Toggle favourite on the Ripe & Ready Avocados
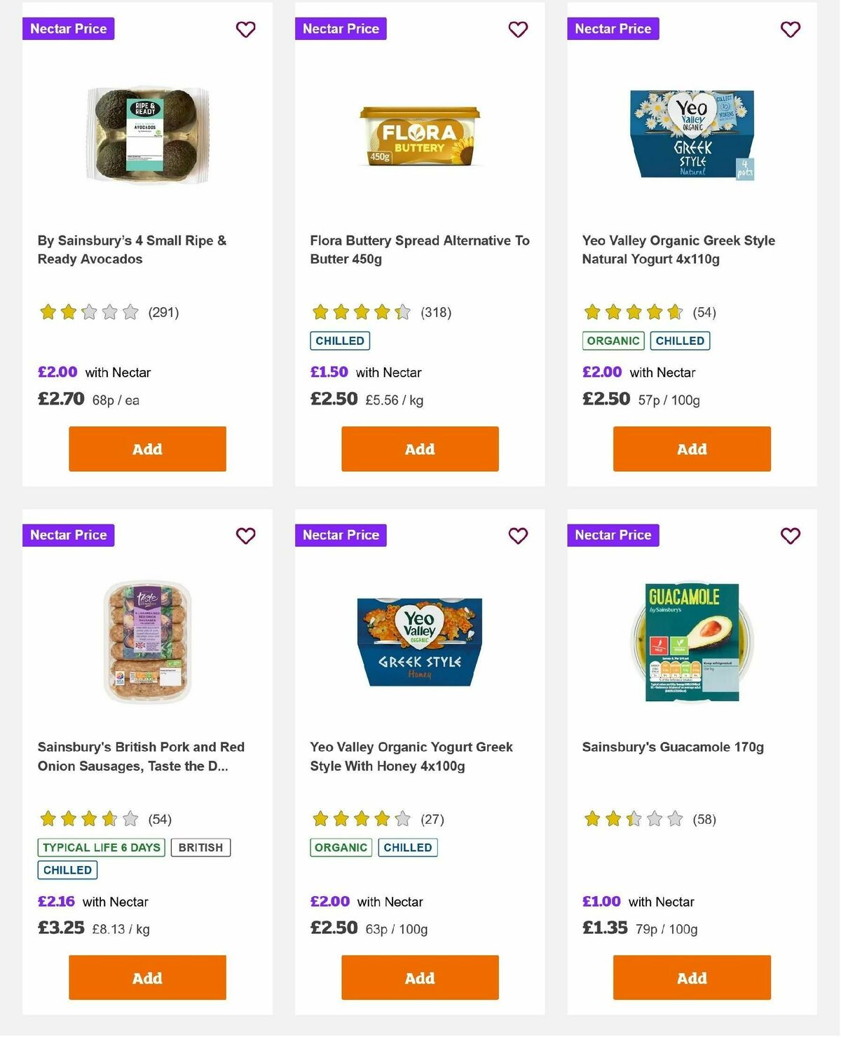This screenshot has width=841, height=1037. pyautogui.click(x=245, y=29)
